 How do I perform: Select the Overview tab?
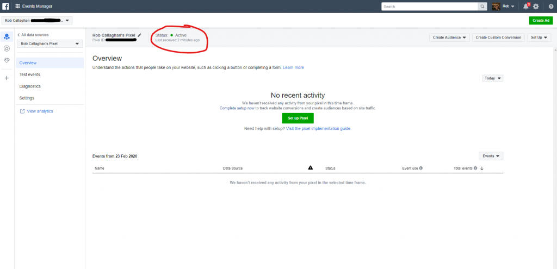[49, 63]
